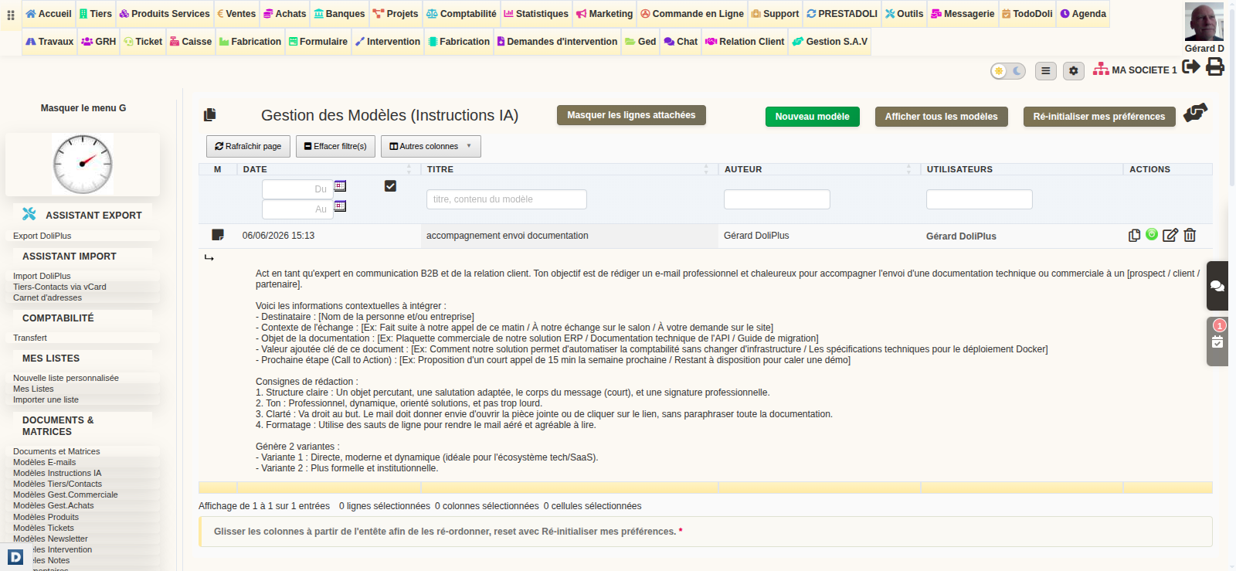The width and height of the screenshot is (1236, 571).
Task: Focus the UTILISATEURS filter input
Action: pos(979,199)
